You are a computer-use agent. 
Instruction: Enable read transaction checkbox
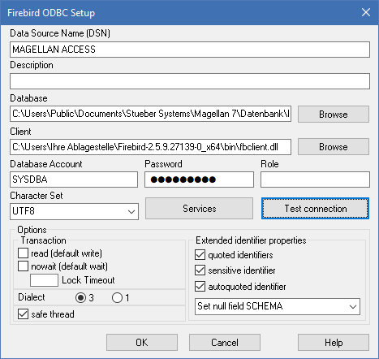23,253
